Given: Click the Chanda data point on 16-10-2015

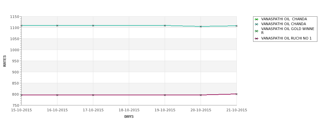Looking at the screenshot, I should pos(57,25).
